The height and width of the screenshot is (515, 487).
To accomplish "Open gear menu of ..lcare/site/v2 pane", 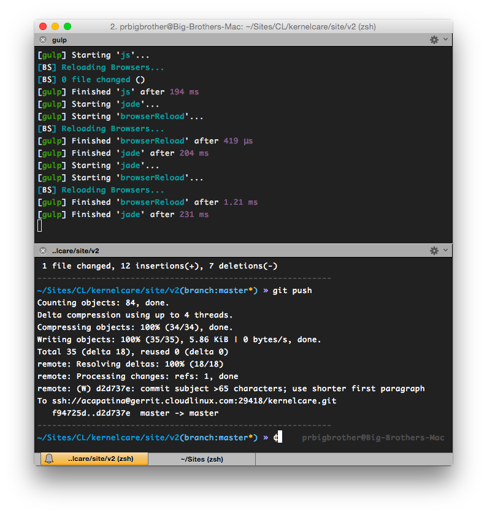I will click(x=434, y=251).
